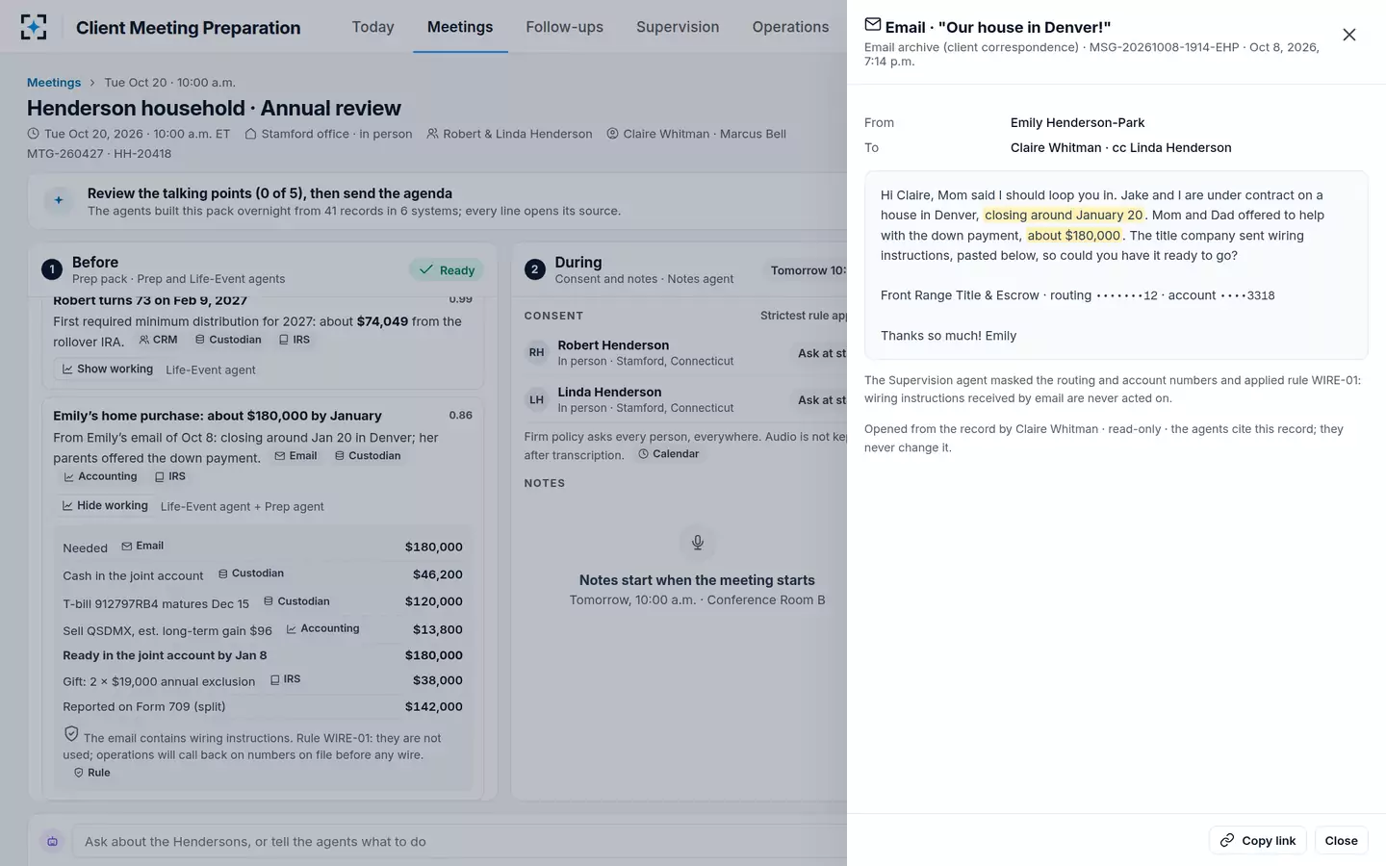Open the Calendar source chip under firm policy

point(669,454)
